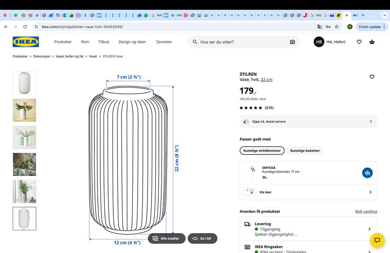Expand Vis mer related products
This screenshot has height=253, width=390.
(308, 192)
